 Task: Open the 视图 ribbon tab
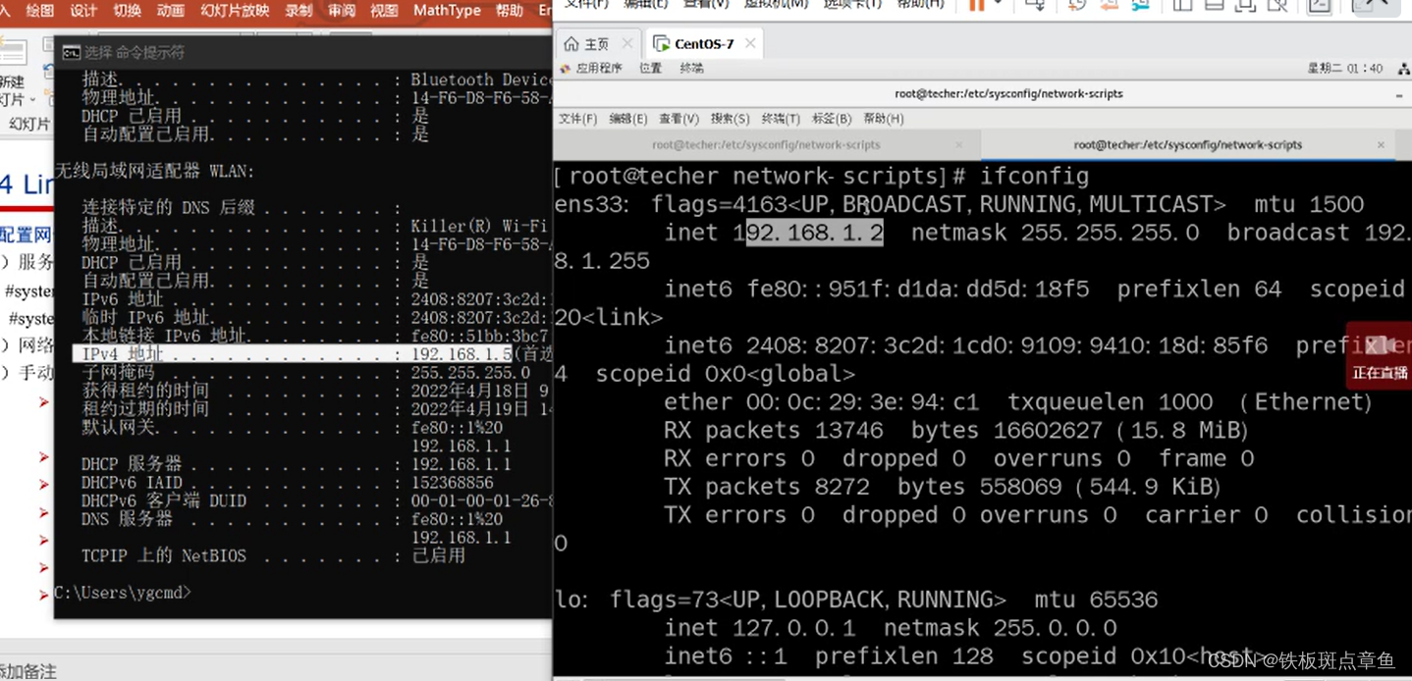pyautogui.click(x=384, y=11)
